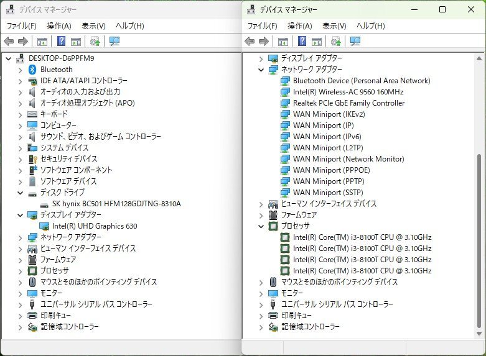Expand ヒューマン インターフェイス デバイス in right window
The image size is (486, 356).
(261, 204)
